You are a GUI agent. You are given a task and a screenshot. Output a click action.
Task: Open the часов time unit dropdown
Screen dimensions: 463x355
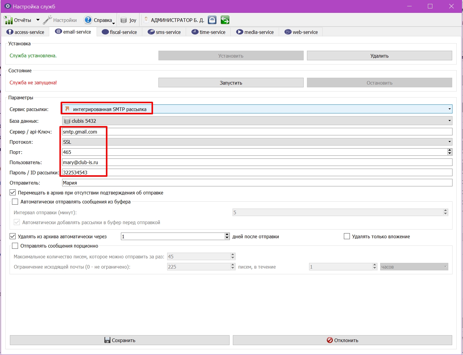coord(414,267)
